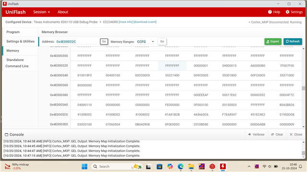Image resolution: width=307 pixels, height=172 pixels.
Task: Select the Memory tab
Action: point(13,51)
